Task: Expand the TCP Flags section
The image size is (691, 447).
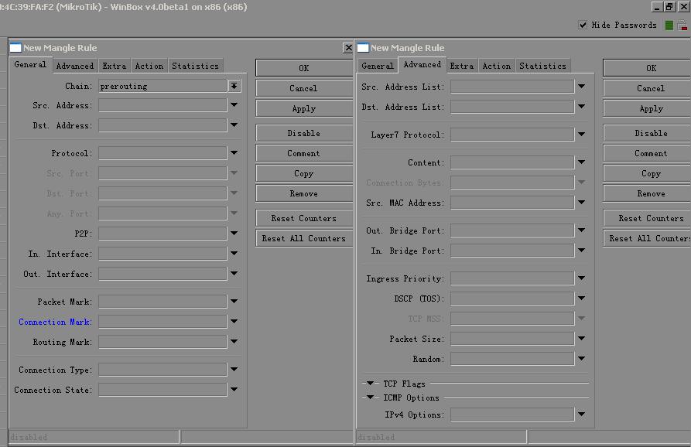Action: coord(370,383)
